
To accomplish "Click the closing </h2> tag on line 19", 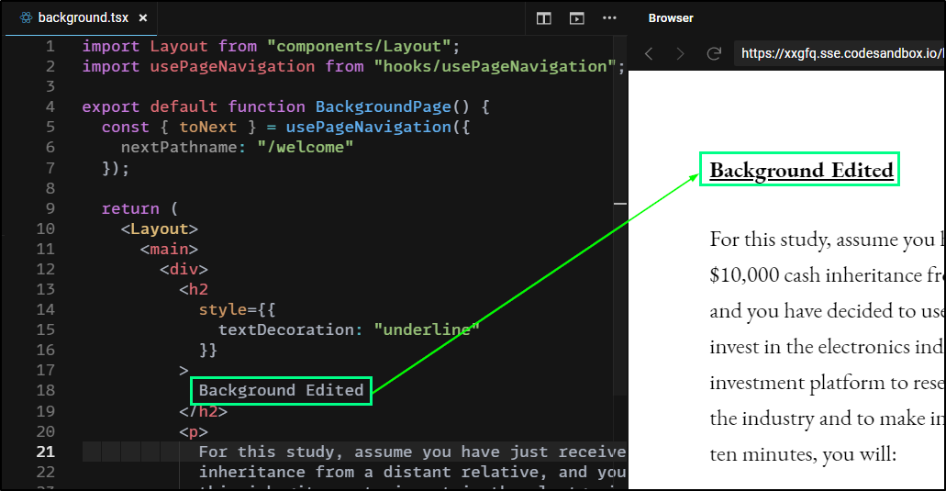I will tap(204, 411).
